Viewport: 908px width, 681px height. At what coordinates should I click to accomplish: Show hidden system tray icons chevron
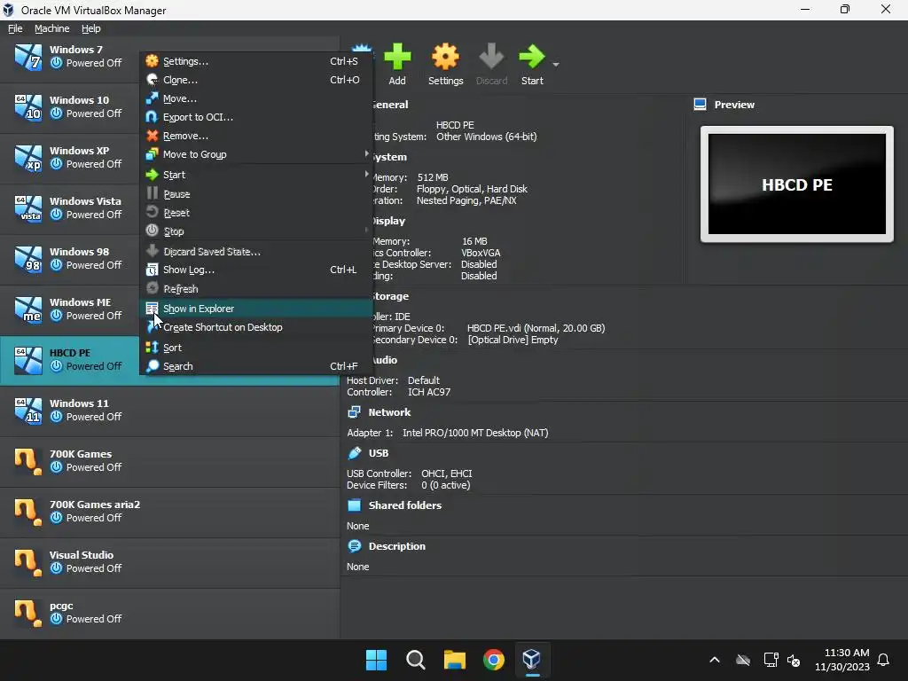[715, 660]
